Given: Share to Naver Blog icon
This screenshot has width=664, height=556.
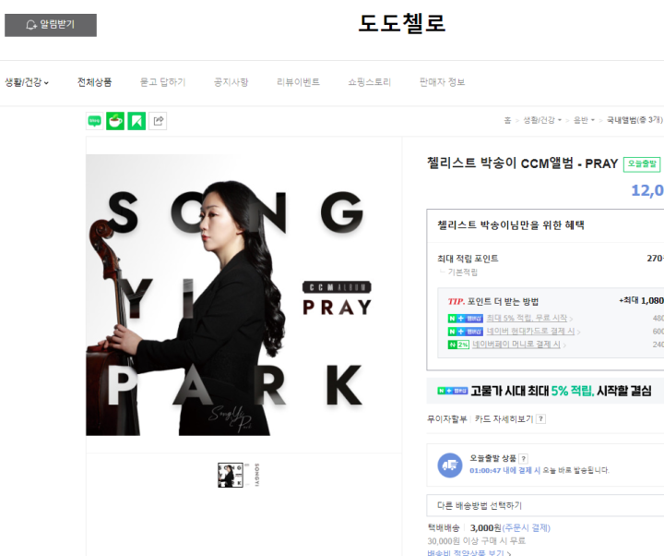Looking at the screenshot, I should coord(94,121).
